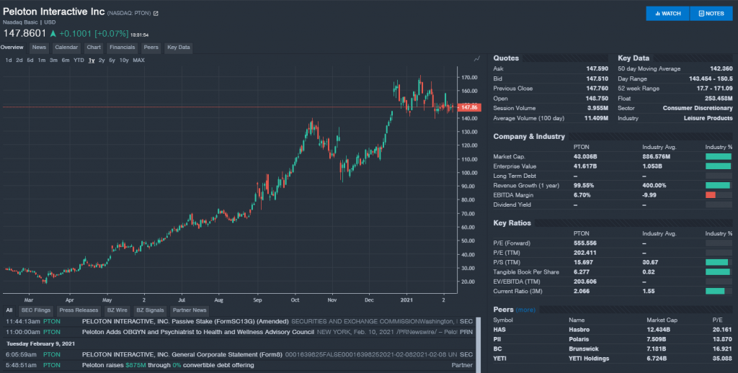Viewport: 738px width, 373px height.
Task: Open the Peers tab
Action: pyautogui.click(x=151, y=48)
